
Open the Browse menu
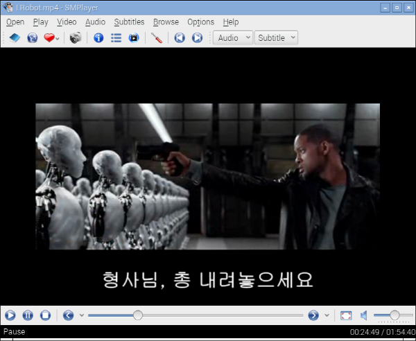pos(166,22)
